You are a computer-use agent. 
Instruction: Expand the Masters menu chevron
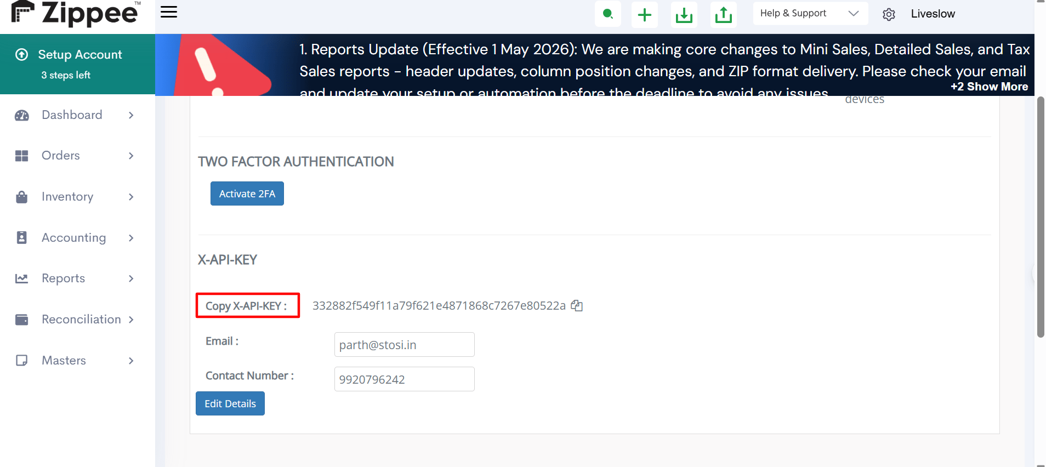pyautogui.click(x=131, y=361)
